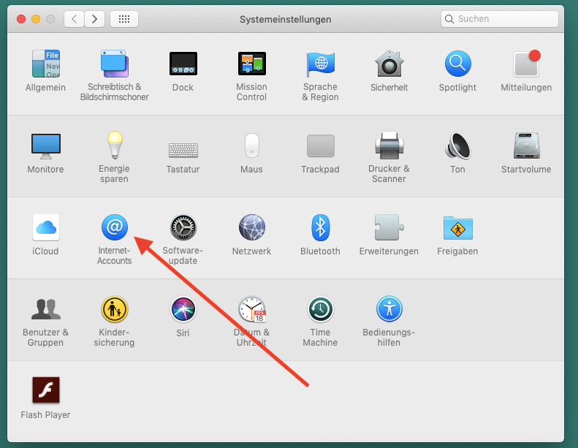Open the Dock preferences
The image size is (578, 448).
(x=183, y=64)
